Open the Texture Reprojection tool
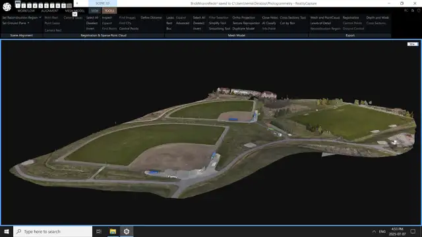The width and height of the screenshot is (422, 237). coord(246,23)
